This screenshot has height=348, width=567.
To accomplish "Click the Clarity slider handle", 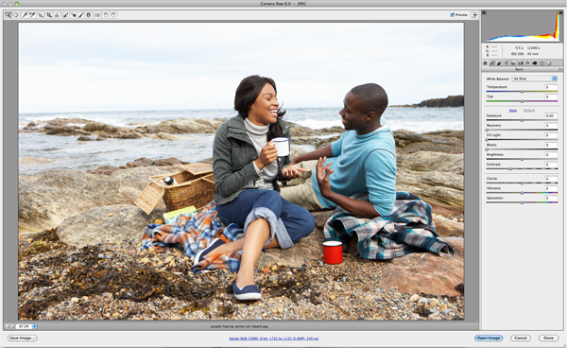I will coord(522,183).
